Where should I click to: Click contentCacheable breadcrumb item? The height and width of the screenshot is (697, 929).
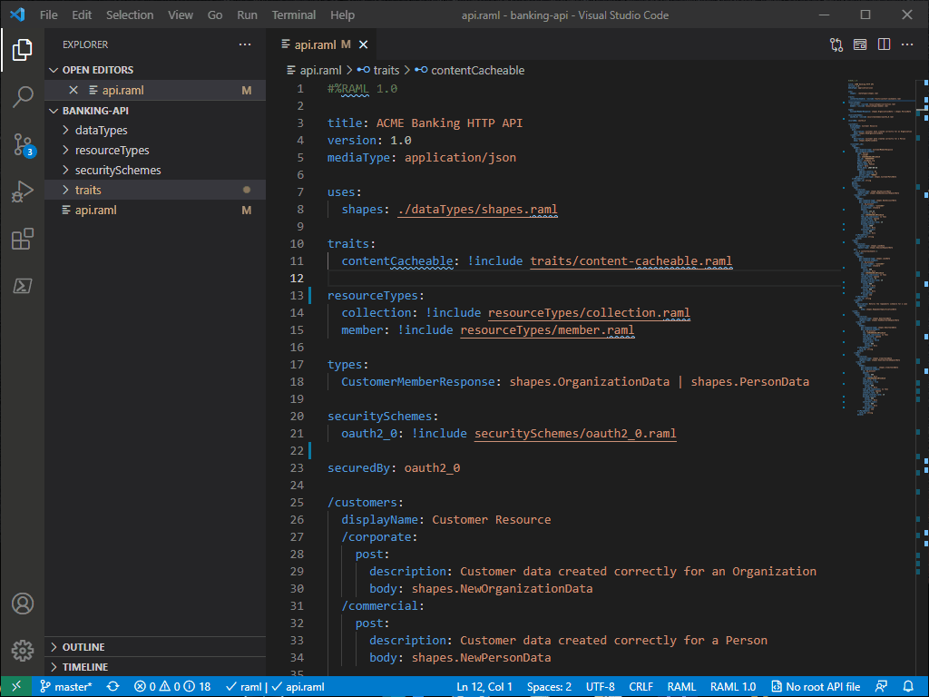click(x=470, y=71)
